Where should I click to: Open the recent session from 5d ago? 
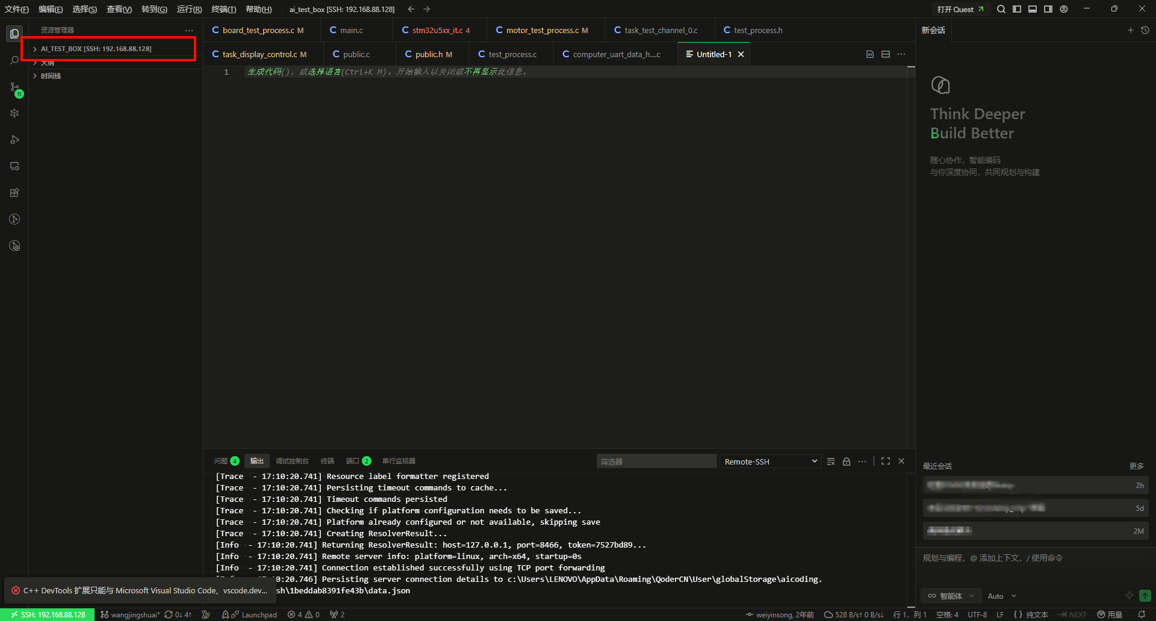tap(1036, 508)
